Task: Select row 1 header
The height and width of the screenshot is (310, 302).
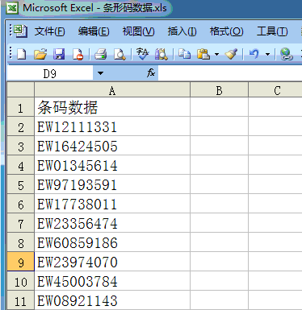Action: [x=20, y=107]
